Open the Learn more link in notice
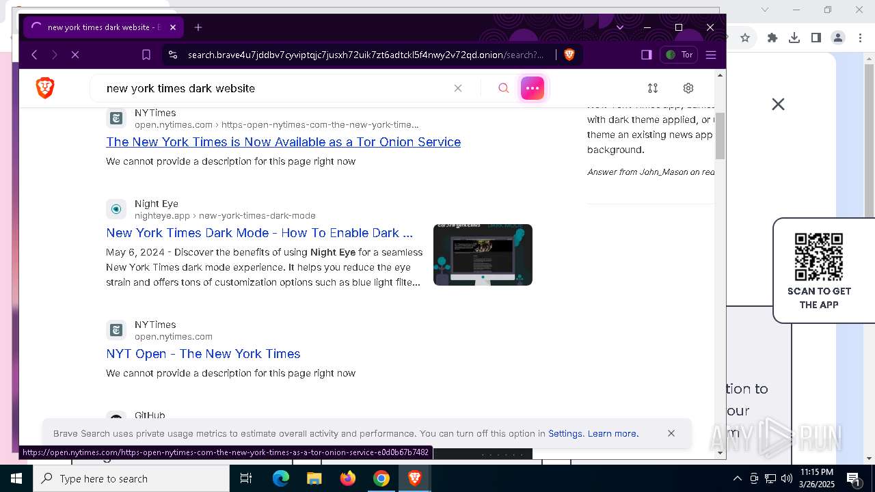Screen dimensions: 875x492 [612, 433]
